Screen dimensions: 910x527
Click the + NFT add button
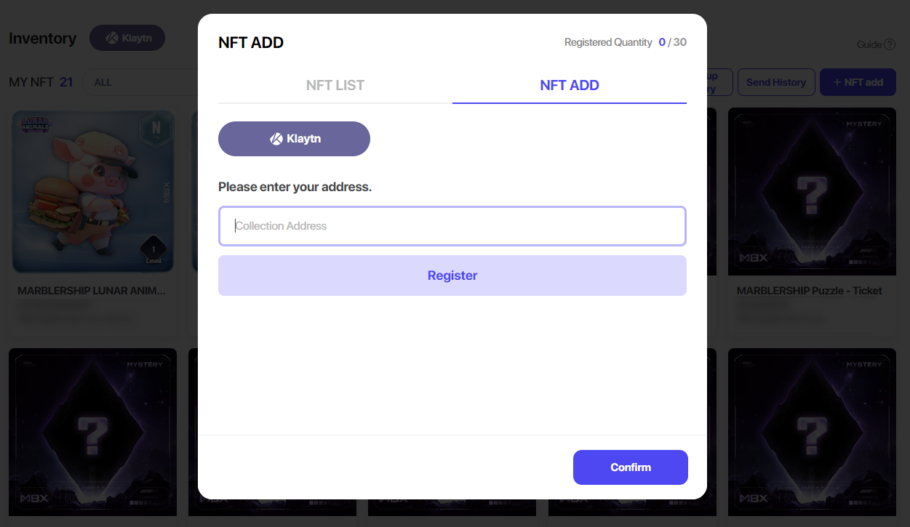[x=858, y=82]
